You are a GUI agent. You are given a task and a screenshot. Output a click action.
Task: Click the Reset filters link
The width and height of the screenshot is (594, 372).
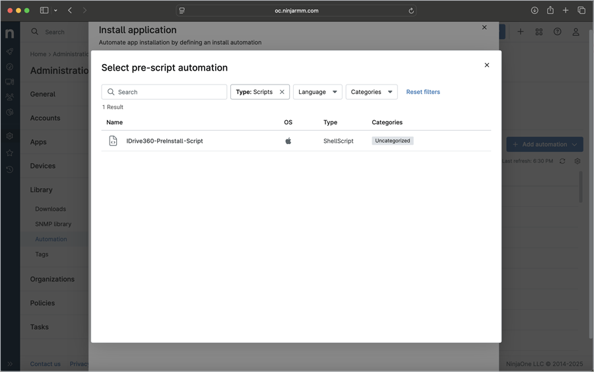pos(423,92)
